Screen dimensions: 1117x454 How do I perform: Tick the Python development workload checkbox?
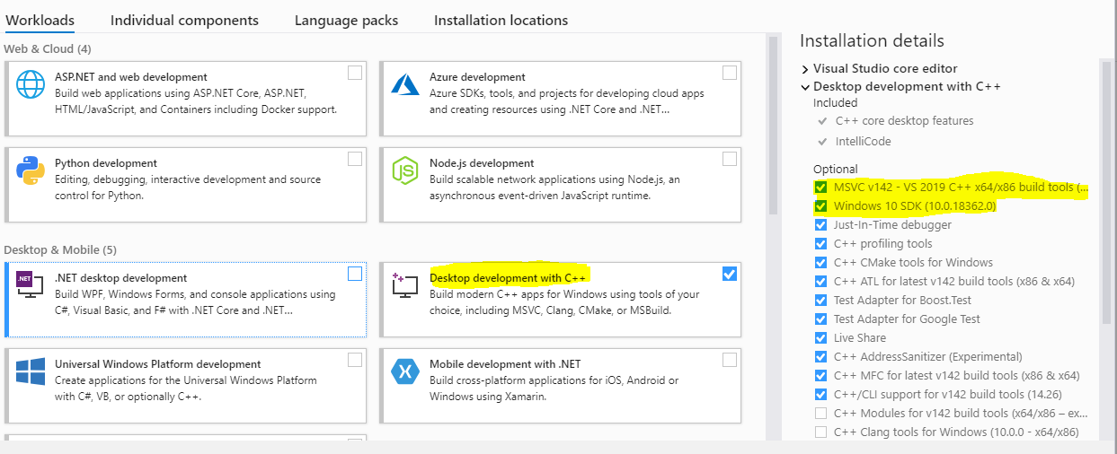click(355, 159)
